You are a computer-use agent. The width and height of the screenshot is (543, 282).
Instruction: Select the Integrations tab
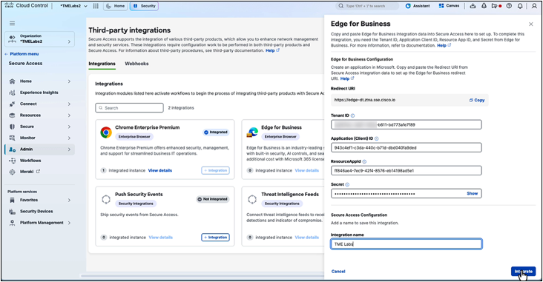(102, 64)
